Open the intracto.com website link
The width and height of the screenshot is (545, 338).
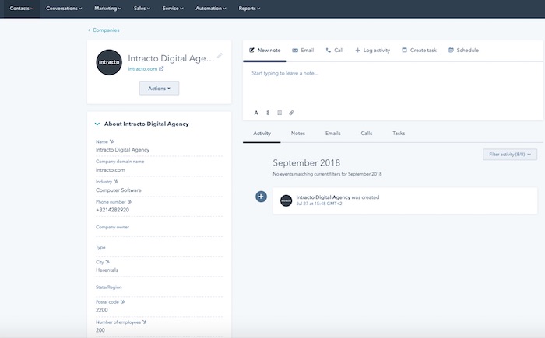click(142, 68)
